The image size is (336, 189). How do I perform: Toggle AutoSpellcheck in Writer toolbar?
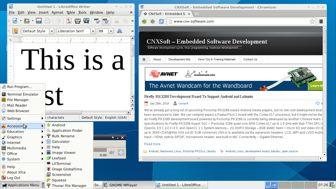[106, 20]
